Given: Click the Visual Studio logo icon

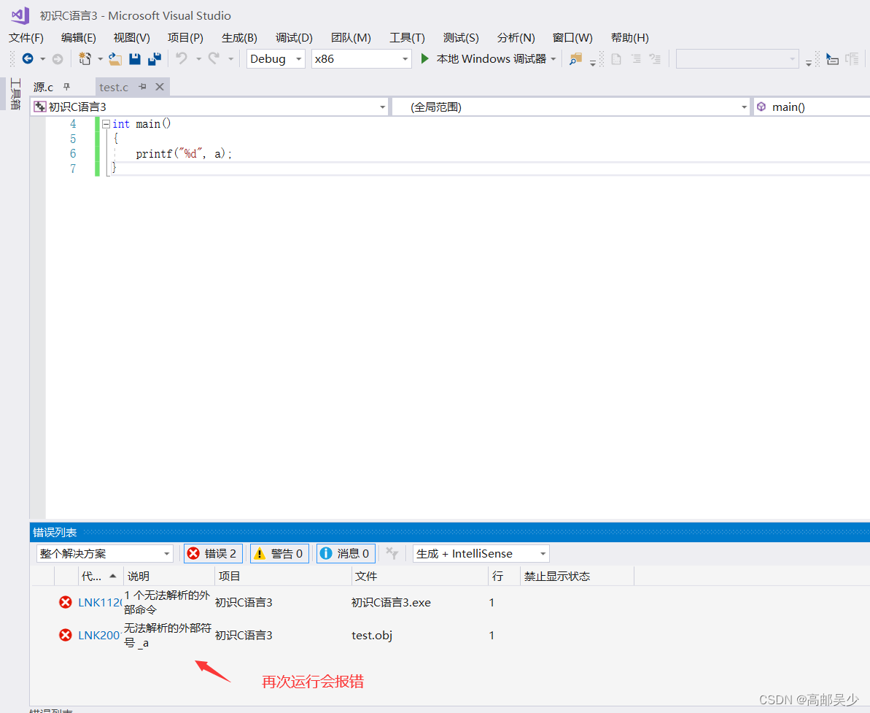Looking at the screenshot, I should [20, 15].
